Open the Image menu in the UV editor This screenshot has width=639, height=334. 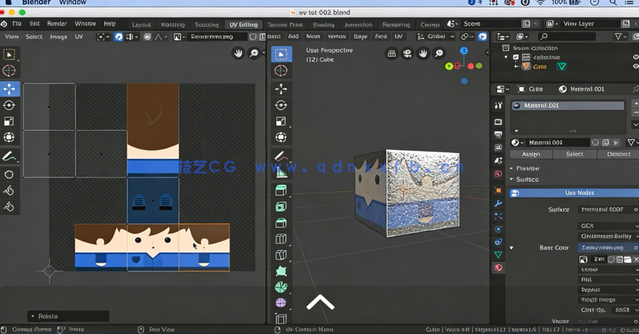60,36
